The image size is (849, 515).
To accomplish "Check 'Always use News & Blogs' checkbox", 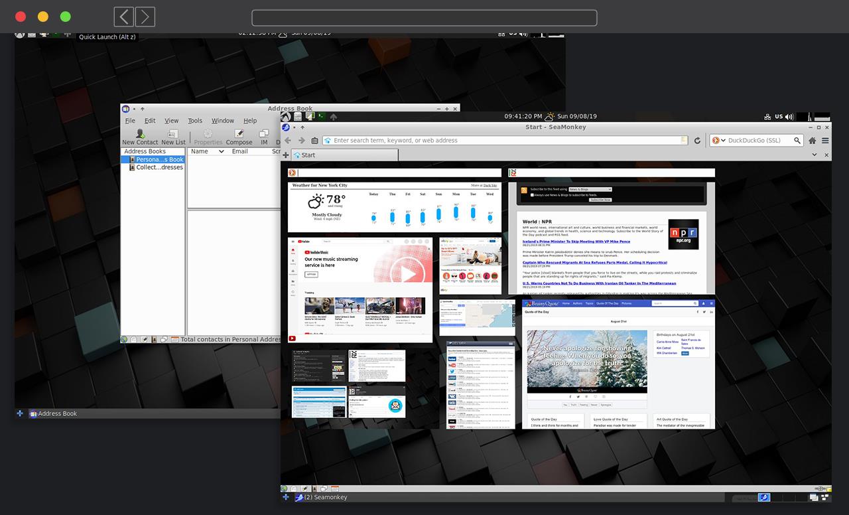I will pos(532,195).
